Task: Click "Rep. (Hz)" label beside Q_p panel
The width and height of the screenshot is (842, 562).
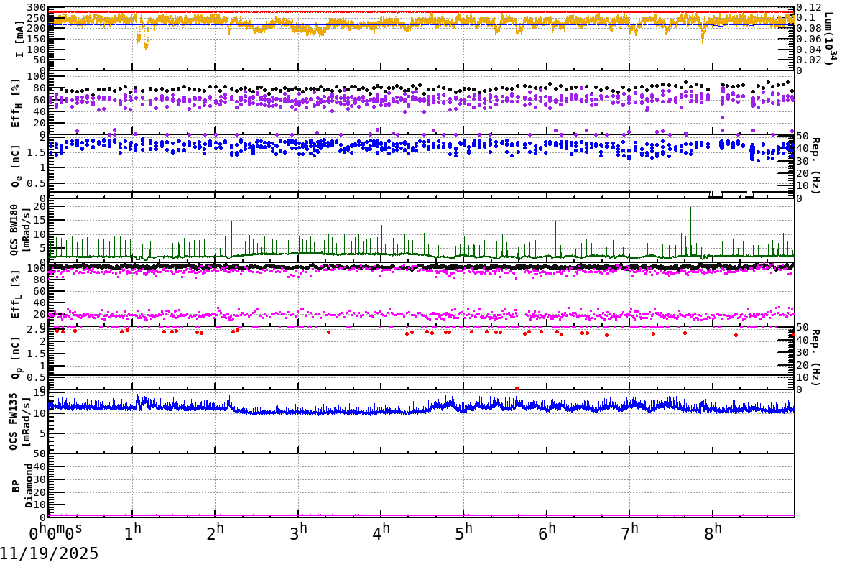Action: pyautogui.click(x=815, y=358)
